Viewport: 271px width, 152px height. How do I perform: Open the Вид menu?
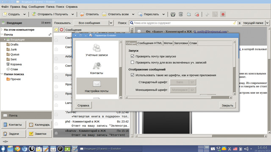tap(24, 7)
